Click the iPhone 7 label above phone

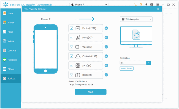(45, 19)
